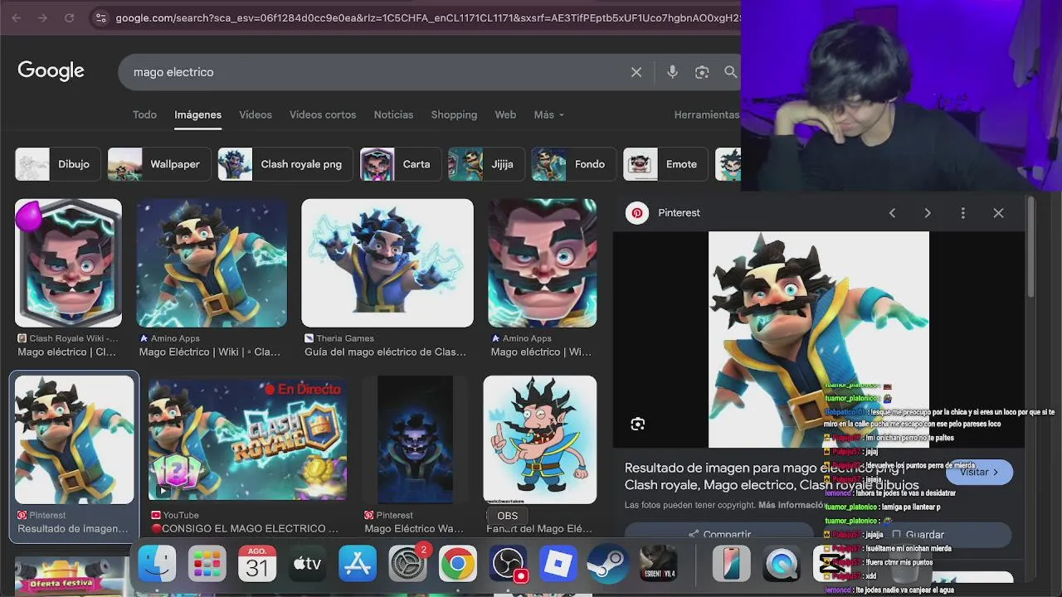Open the Más información link
Viewport: 1062px width, 597px height.
pos(791,505)
